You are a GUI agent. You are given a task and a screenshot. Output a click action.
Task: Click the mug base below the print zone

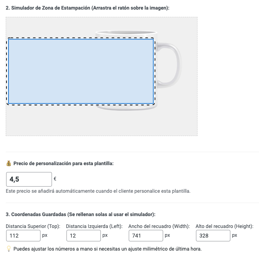(126, 108)
